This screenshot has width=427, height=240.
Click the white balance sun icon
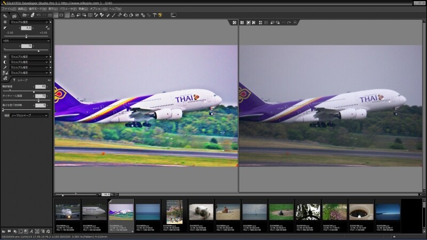(x=5, y=57)
